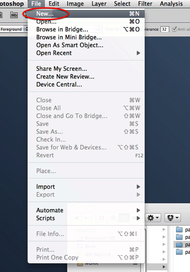Launch Mini Bridge from the Mb icon
The width and height of the screenshot is (190, 272).
(x=14, y=15)
